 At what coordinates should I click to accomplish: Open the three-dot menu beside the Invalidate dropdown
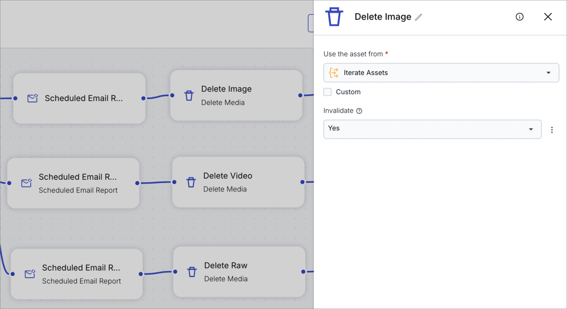coord(552,129)
